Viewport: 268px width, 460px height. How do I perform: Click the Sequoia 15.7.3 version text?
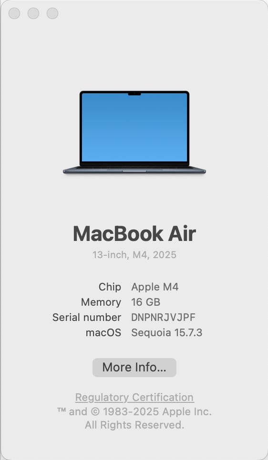coord(166,333)
